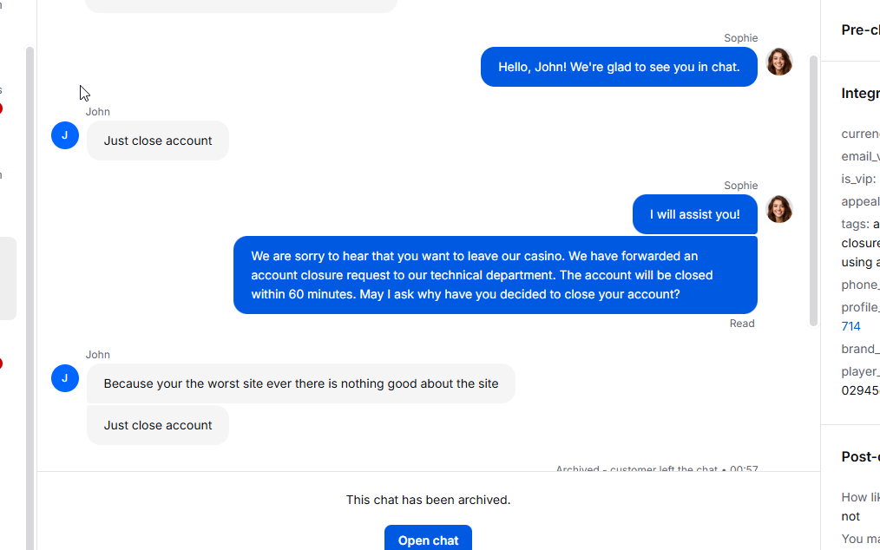Click the 'This chat has been archived.' notice
The image size is (880, 550).
pos(428,500)
